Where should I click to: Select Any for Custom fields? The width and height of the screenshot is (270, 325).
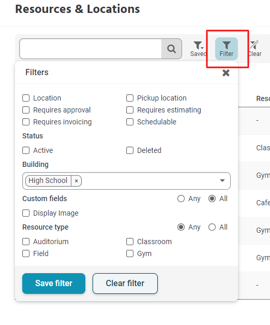[x=181, y=199]
